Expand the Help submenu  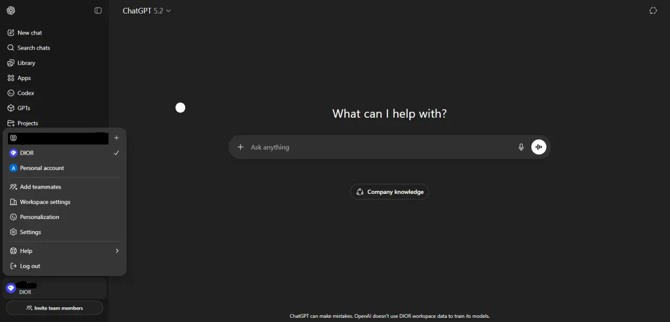tap(64, 251)
